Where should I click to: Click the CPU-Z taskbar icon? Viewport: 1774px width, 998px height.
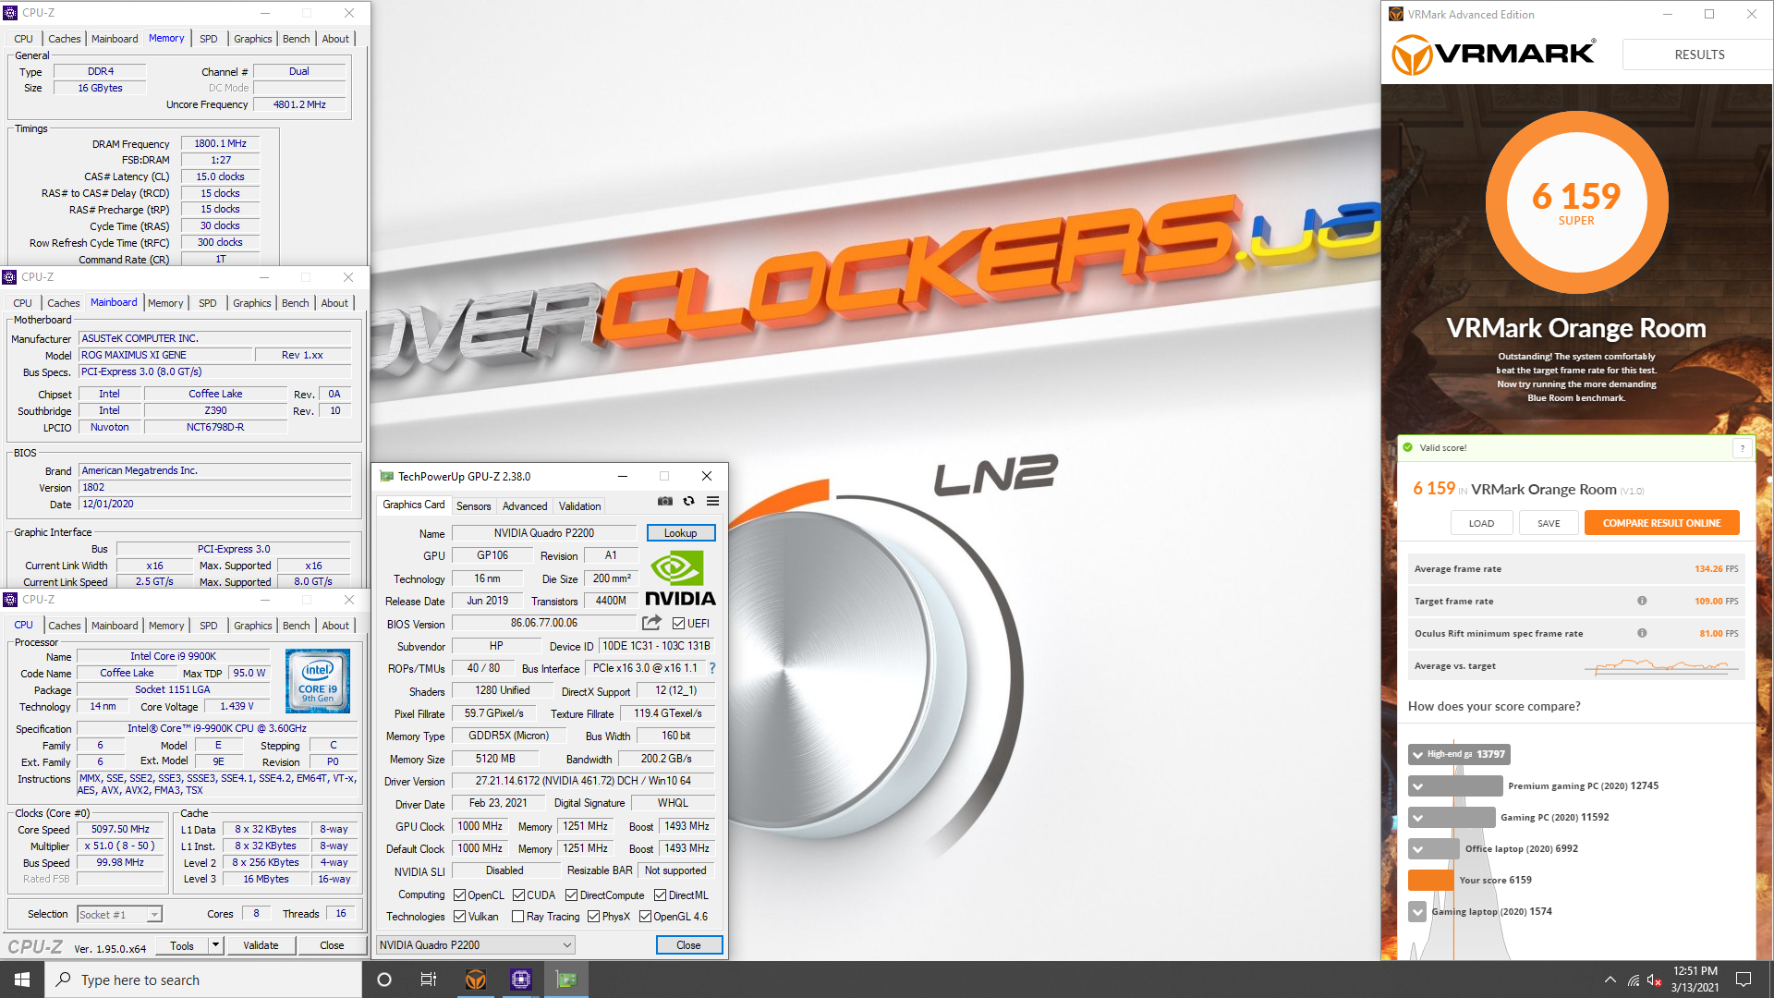(x=520, y=980)
